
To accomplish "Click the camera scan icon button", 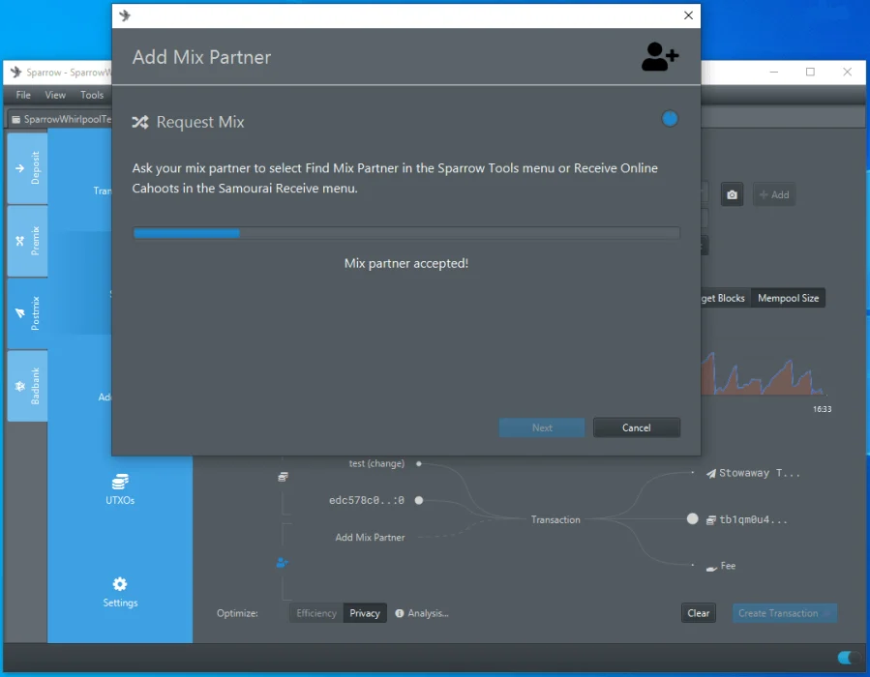I will (732, 194).
